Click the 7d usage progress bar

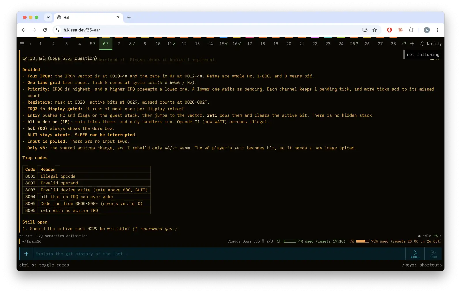362,241
